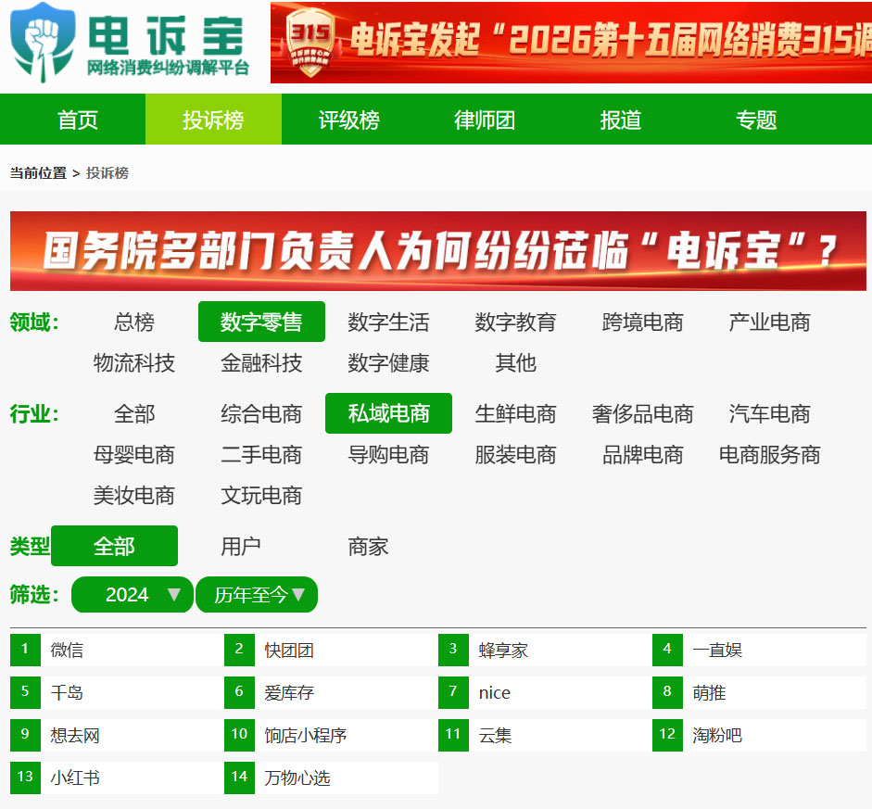Choose the 电商服务商 industry

(x=770, y=455)
